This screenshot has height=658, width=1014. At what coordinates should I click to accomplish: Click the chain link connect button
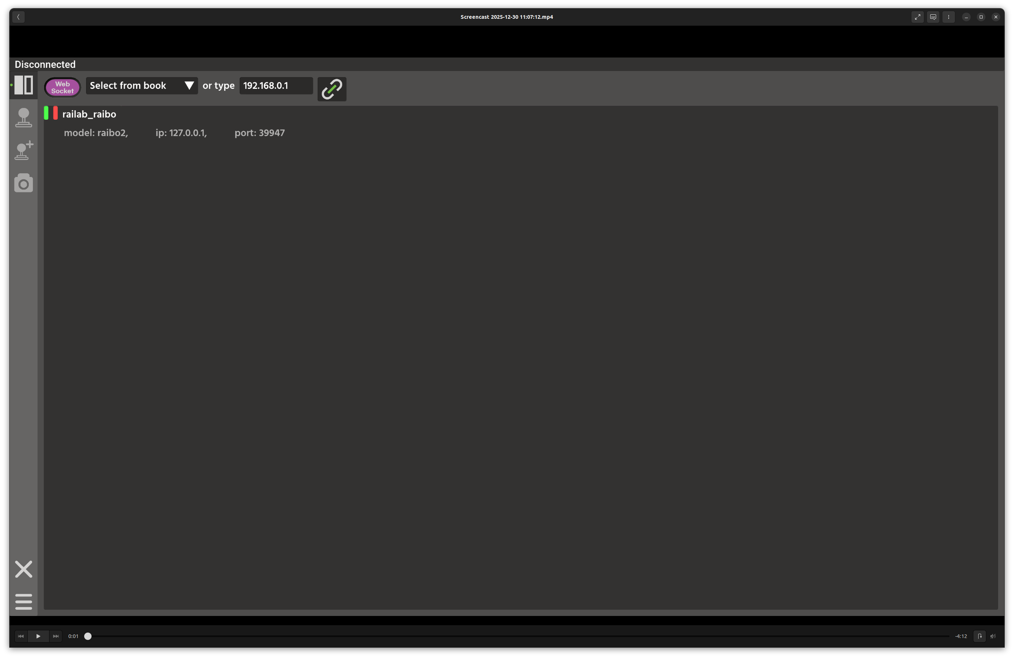[x=331, y=89]
